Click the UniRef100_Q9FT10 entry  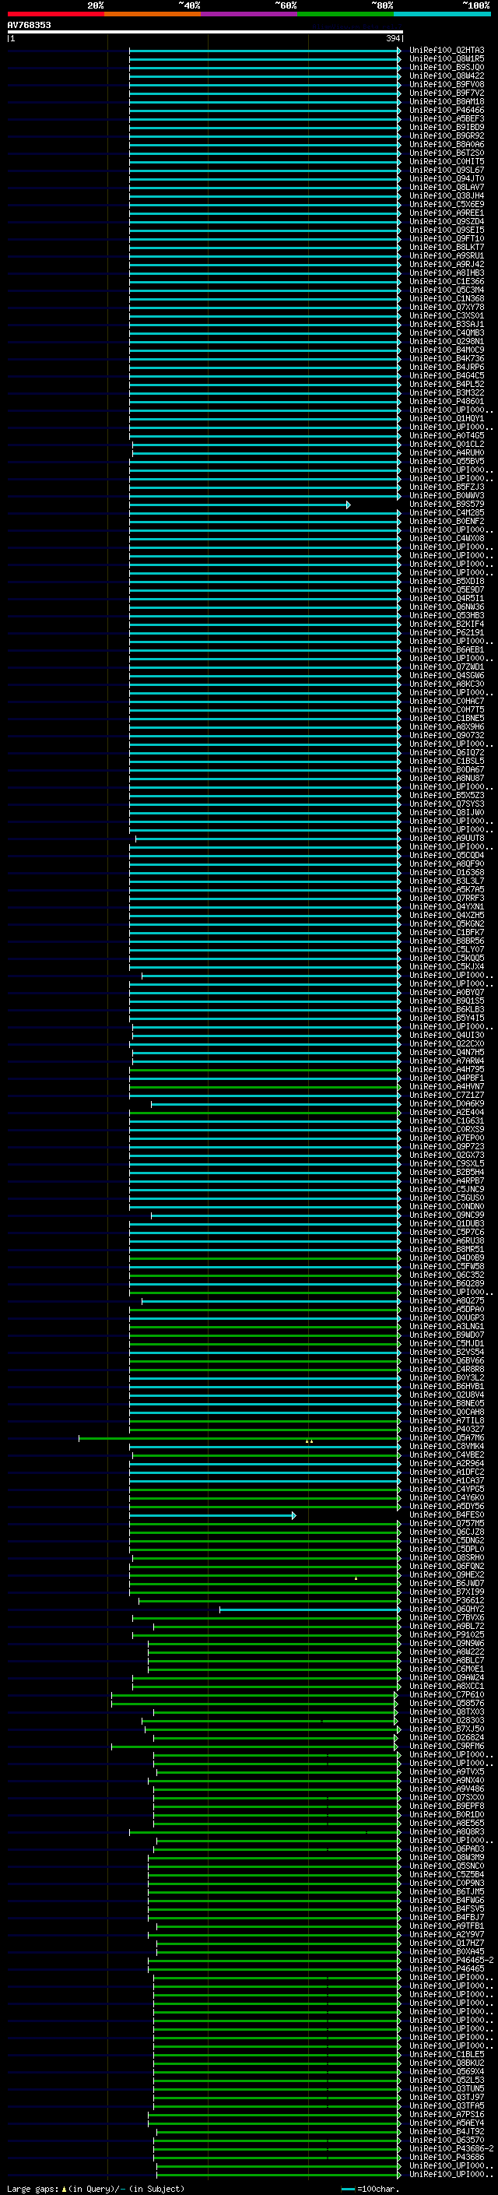[x=447, y=238]
